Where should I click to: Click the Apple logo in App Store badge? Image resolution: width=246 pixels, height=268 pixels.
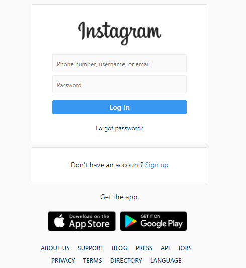coord(59,221)
